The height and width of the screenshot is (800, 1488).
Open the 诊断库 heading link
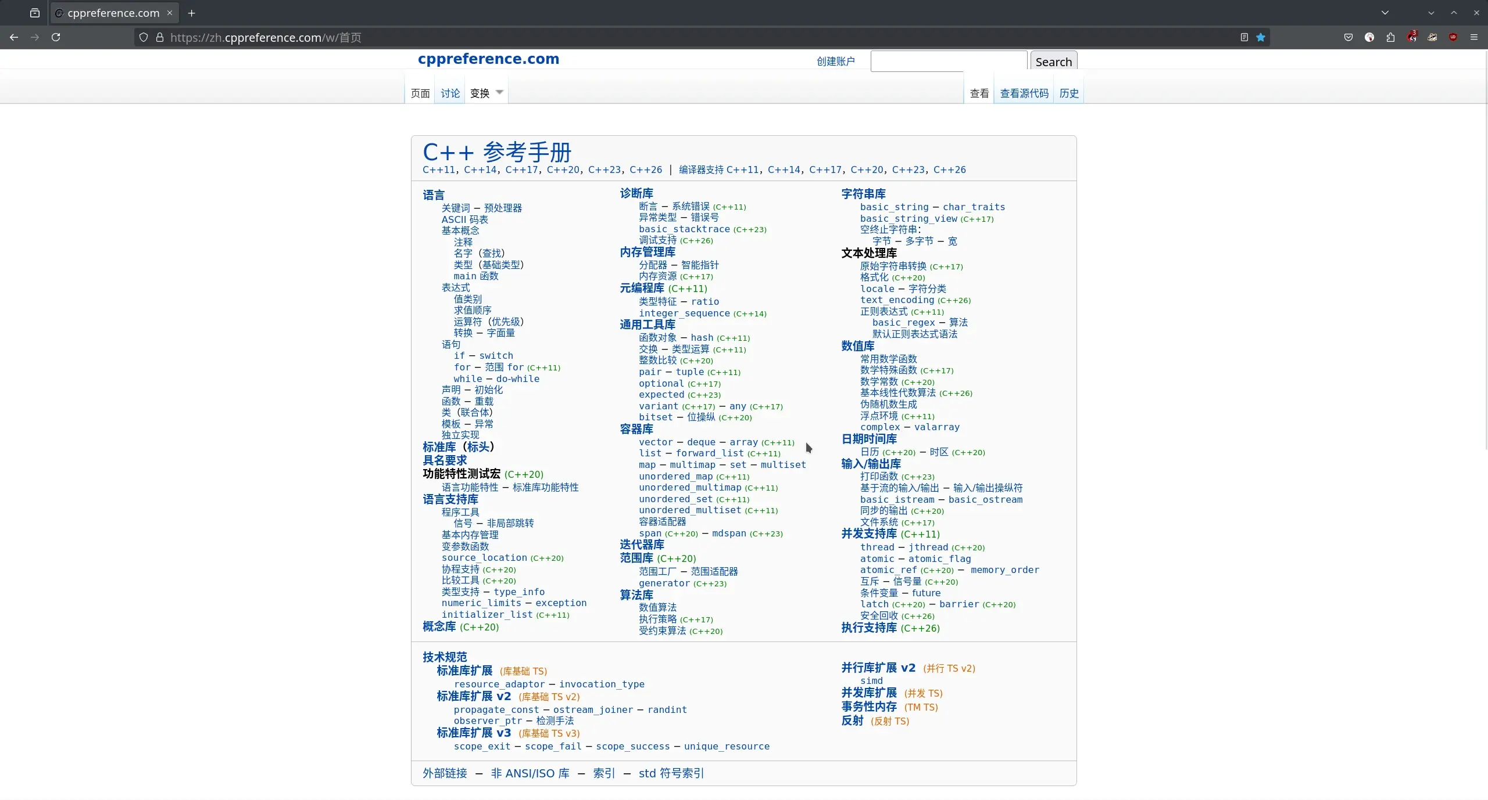(x=636, y=193)
